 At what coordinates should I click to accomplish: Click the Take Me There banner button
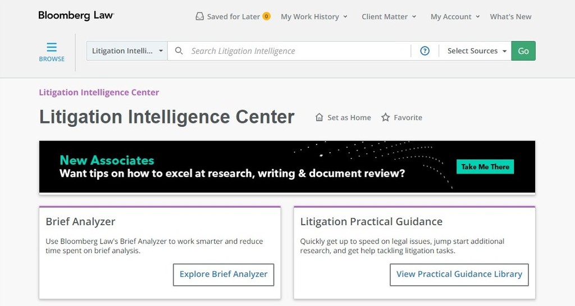click(x=485, y=167)
